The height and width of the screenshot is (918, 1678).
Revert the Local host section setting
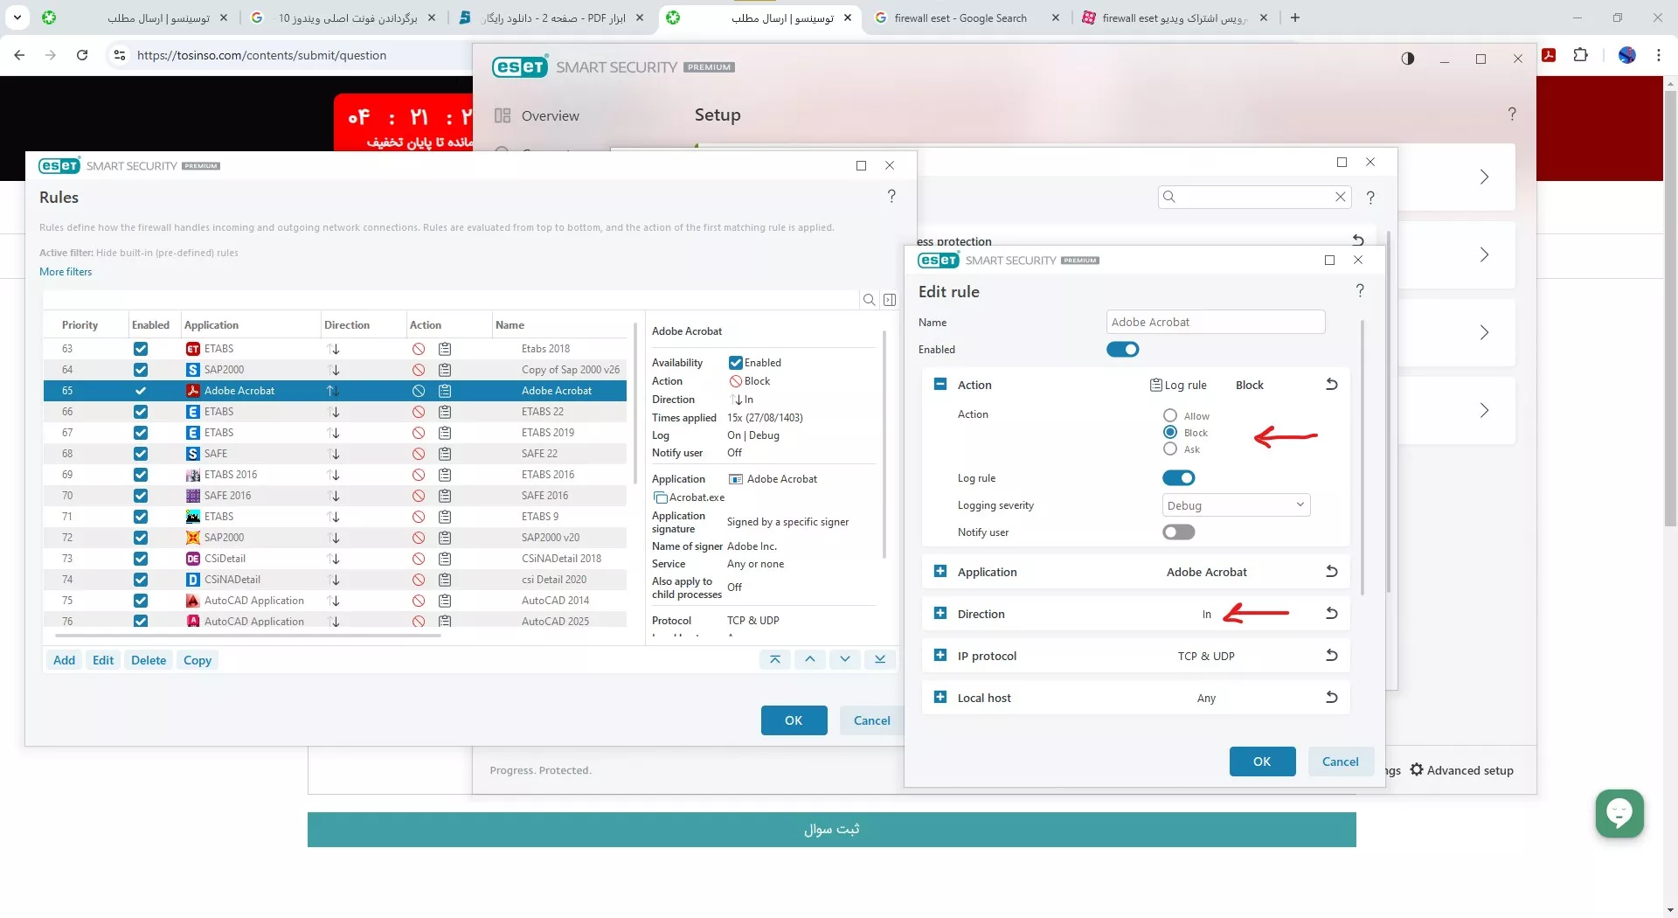pyautogui.click(x=1332, y=698)
